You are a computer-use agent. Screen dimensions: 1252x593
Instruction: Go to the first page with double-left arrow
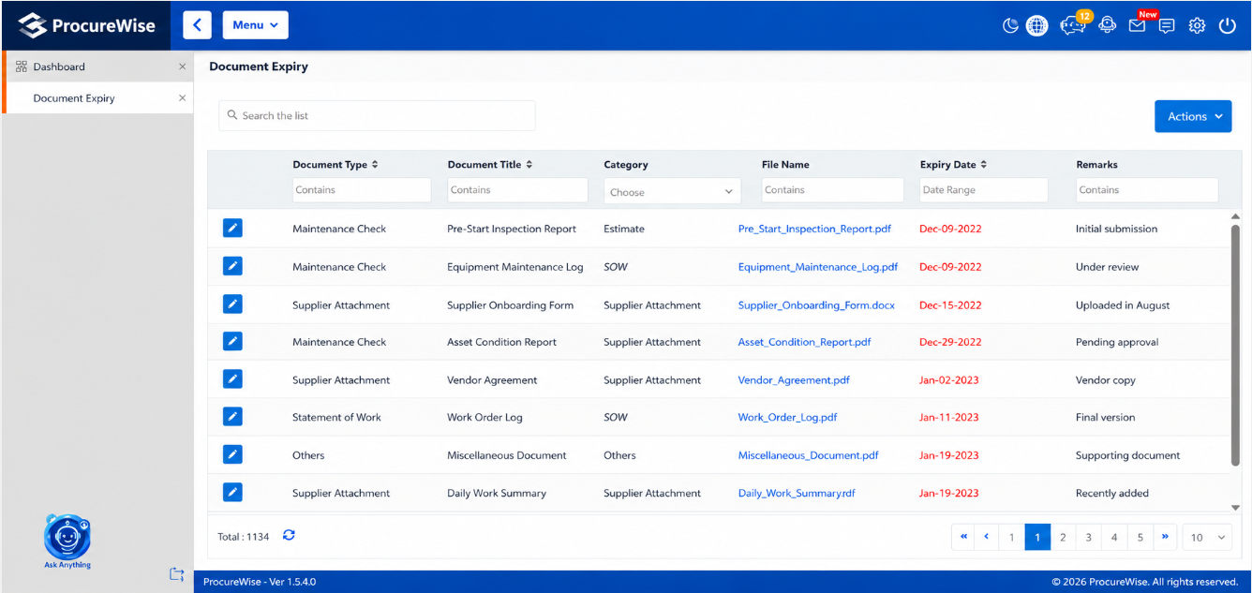click(963, 537)
